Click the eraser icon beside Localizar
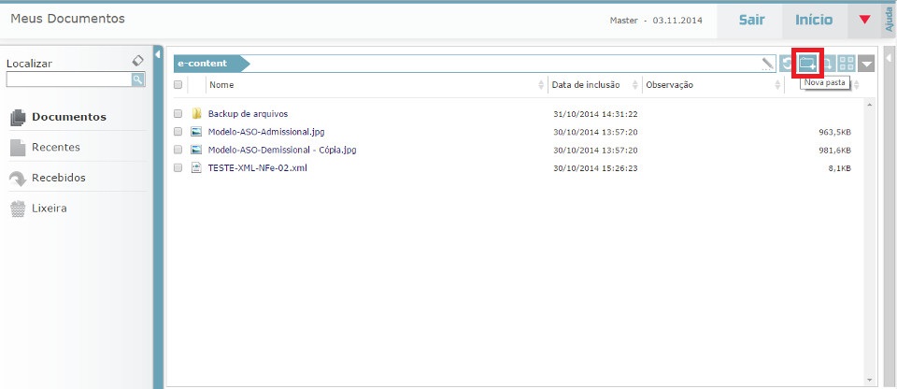 (137, 61)
